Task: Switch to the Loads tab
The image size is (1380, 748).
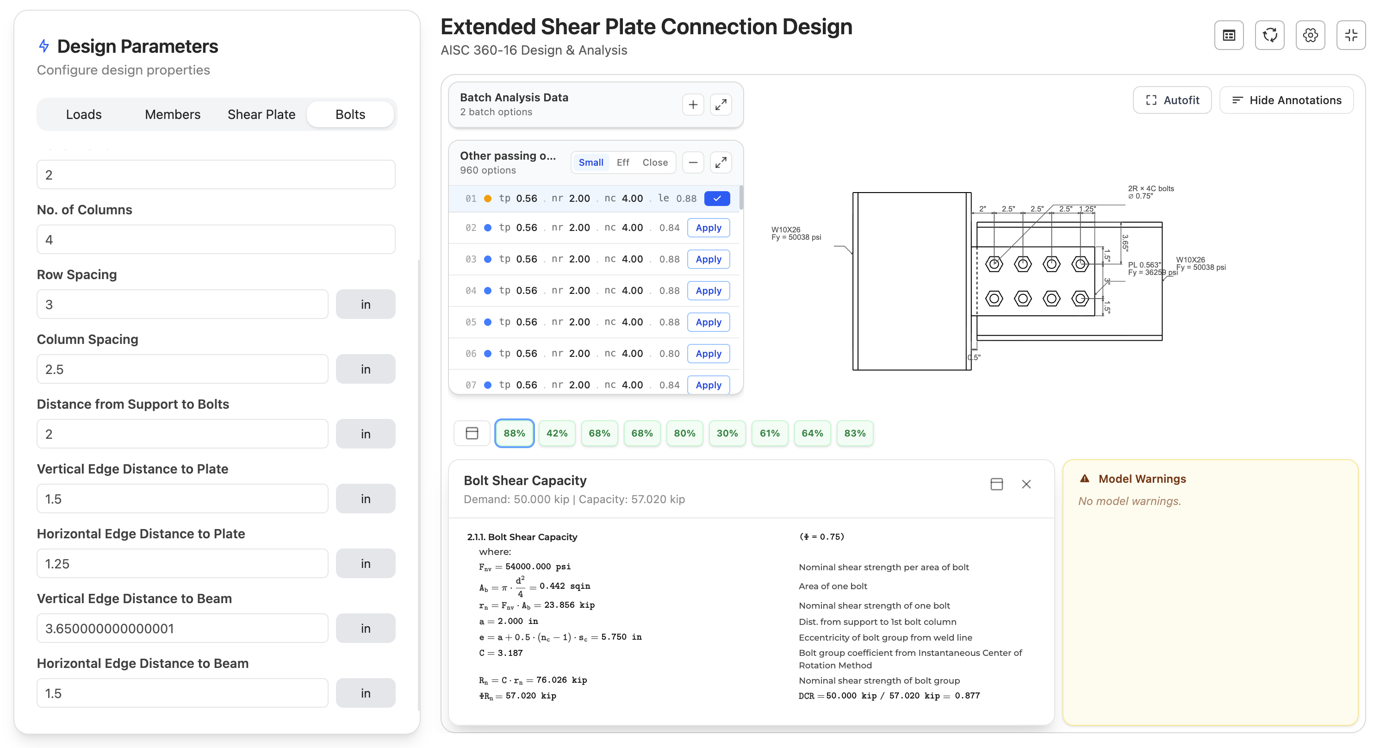Action: click(x=84, y=114)
